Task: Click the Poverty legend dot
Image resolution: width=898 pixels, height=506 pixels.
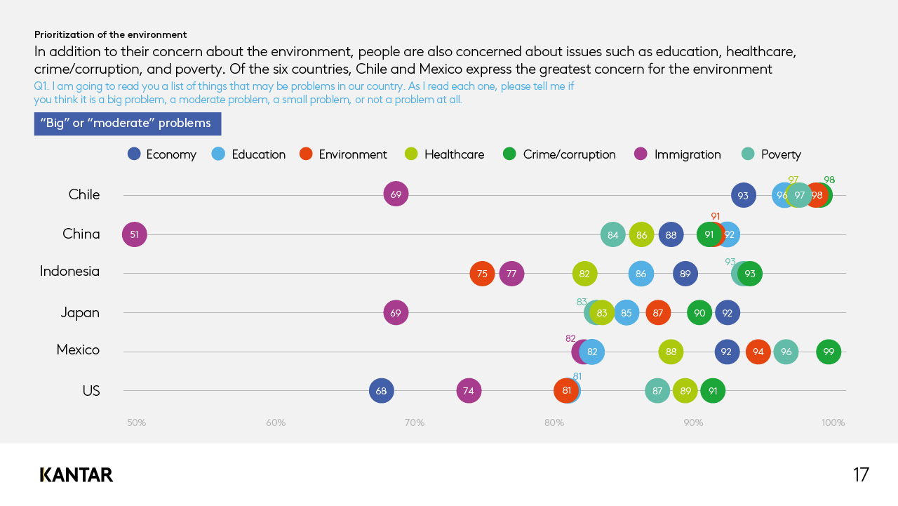Action: tap(749, 154)
